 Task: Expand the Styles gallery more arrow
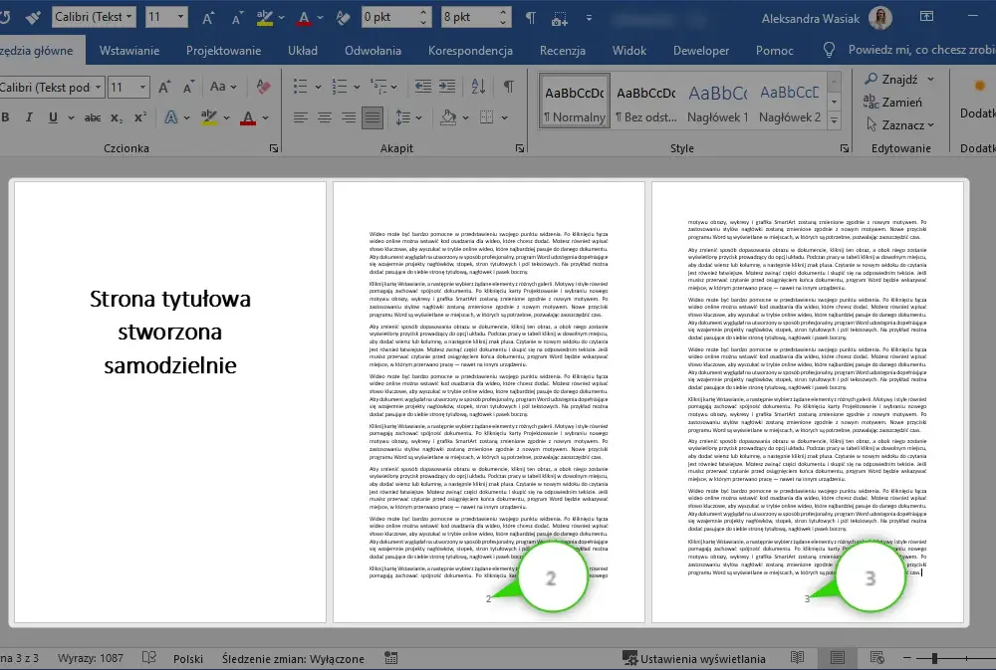pyautogui.click(x=834, y=120)
